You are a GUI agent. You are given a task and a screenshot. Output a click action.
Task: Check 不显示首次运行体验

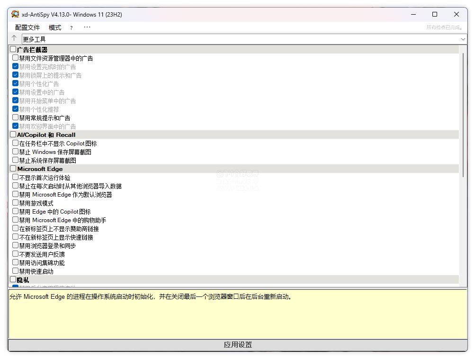pos(16,177)
